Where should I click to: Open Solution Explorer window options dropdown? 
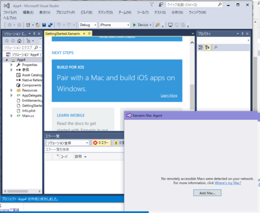coord(29,34)
